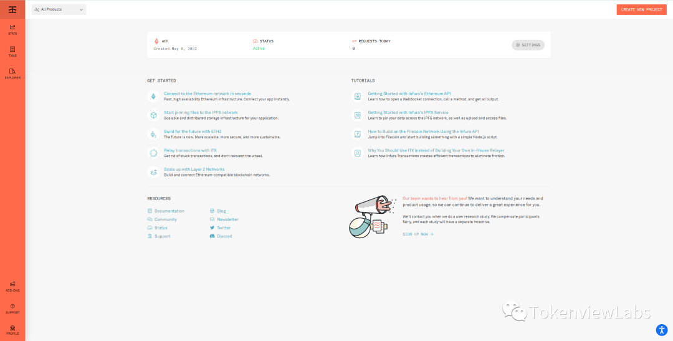673x341 pixels.
Task: Click the IPFS cube icon
Action: pyautogui.click(x=153, y=115)
